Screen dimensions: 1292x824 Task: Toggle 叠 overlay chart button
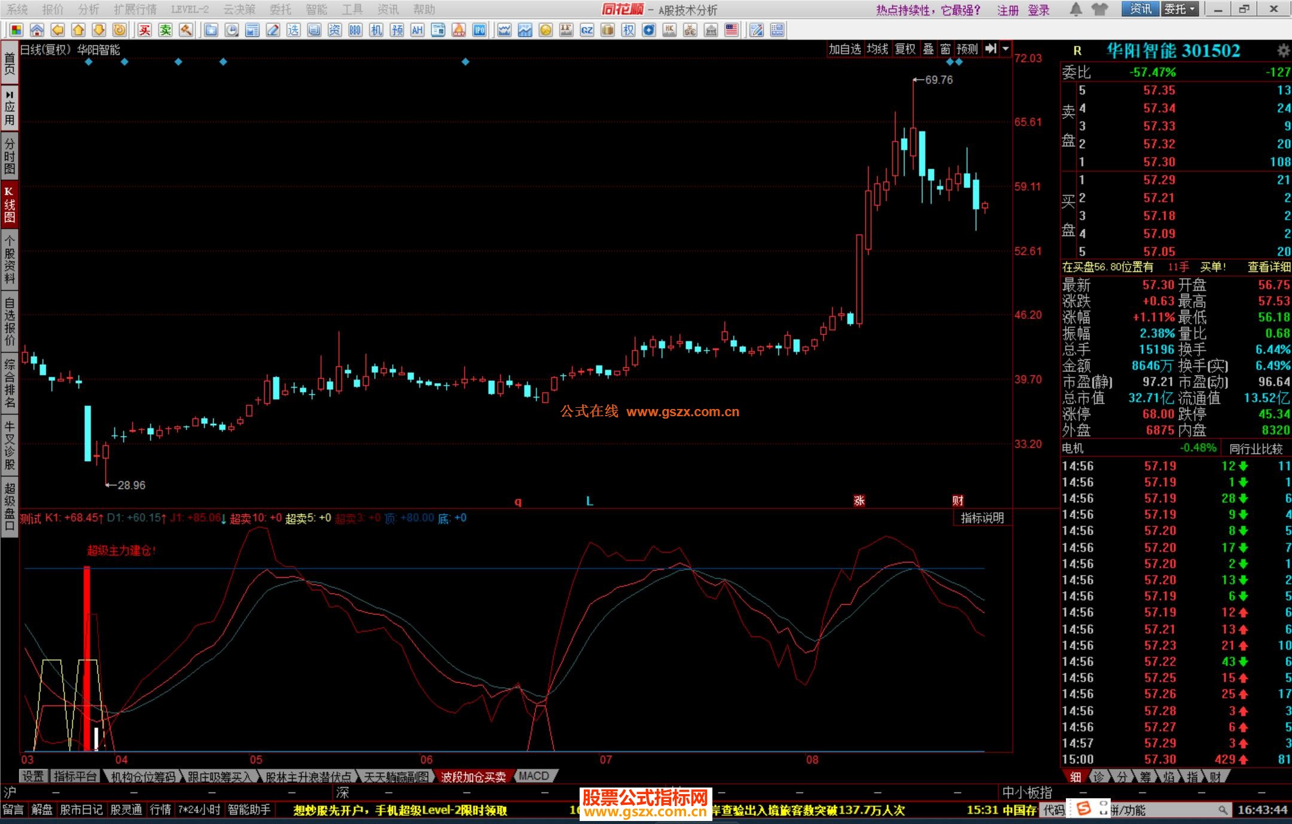(928, 49)
